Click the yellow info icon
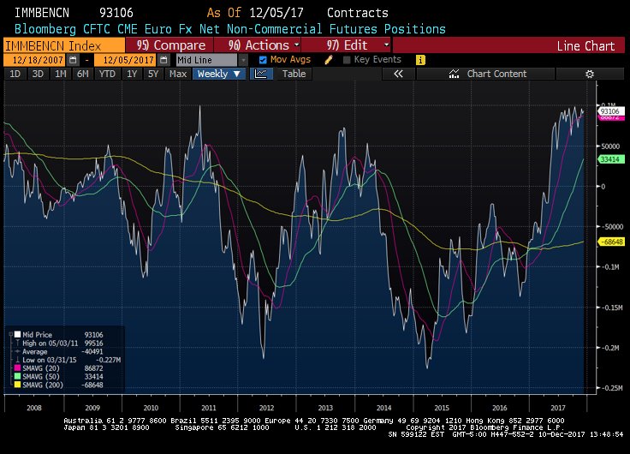Image resolution: width=630 pixels, height=454 pixels. (x=420, y=60)
